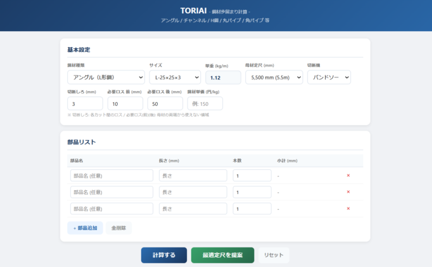Add a part with ＋部品追加
Viewport: 432px width, 267px height.
(85, 228)
